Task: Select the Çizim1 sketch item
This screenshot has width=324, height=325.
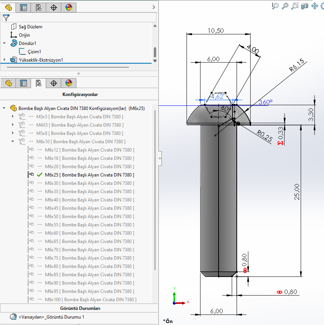Action: (x=34, y=52)
